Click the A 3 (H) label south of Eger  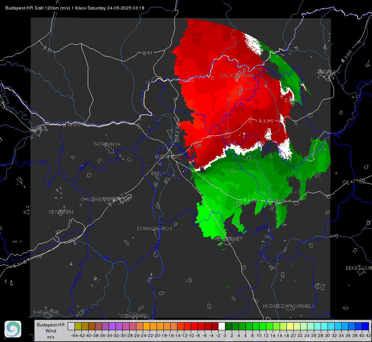click(266, 121)
